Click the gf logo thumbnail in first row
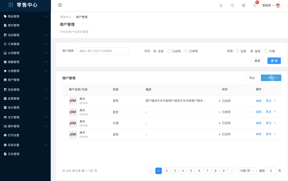The image size is (288, 181). click(73, 101)
